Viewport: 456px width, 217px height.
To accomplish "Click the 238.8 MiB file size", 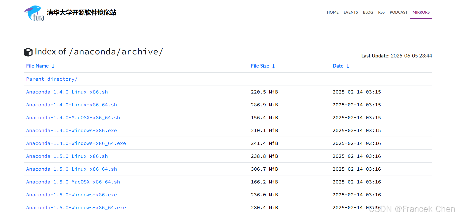I will click(x=264, y=156).
